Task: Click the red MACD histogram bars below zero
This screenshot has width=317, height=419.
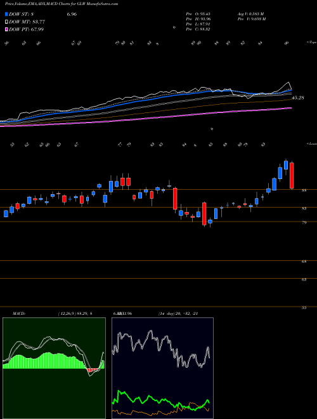Action: pyautogui.click(x=91, y=370)
